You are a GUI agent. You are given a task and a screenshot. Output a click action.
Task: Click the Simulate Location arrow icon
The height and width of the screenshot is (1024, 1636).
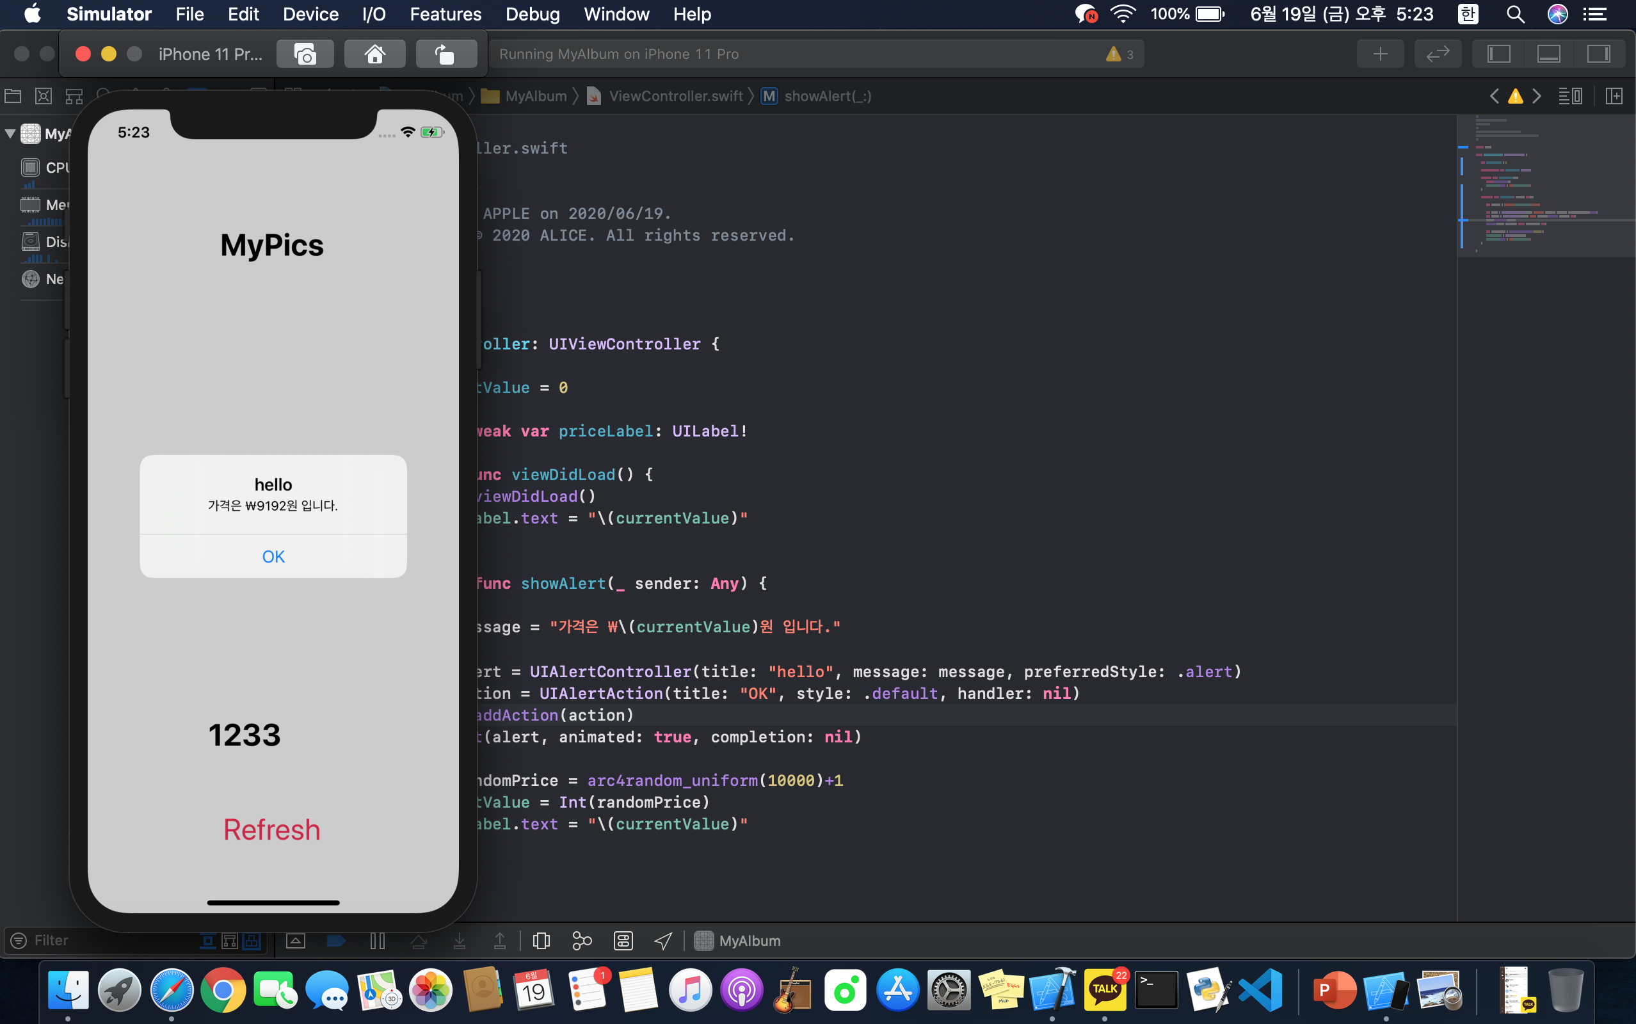(663, 941)
